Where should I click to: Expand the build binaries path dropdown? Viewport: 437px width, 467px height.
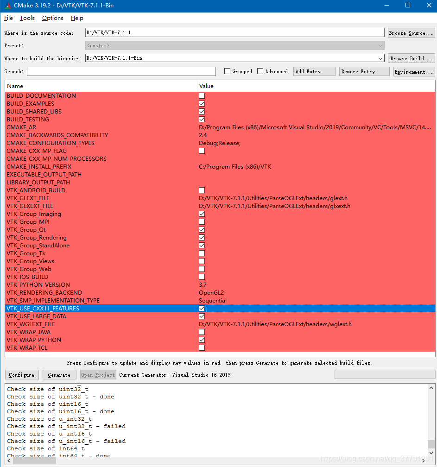point(380,58)
